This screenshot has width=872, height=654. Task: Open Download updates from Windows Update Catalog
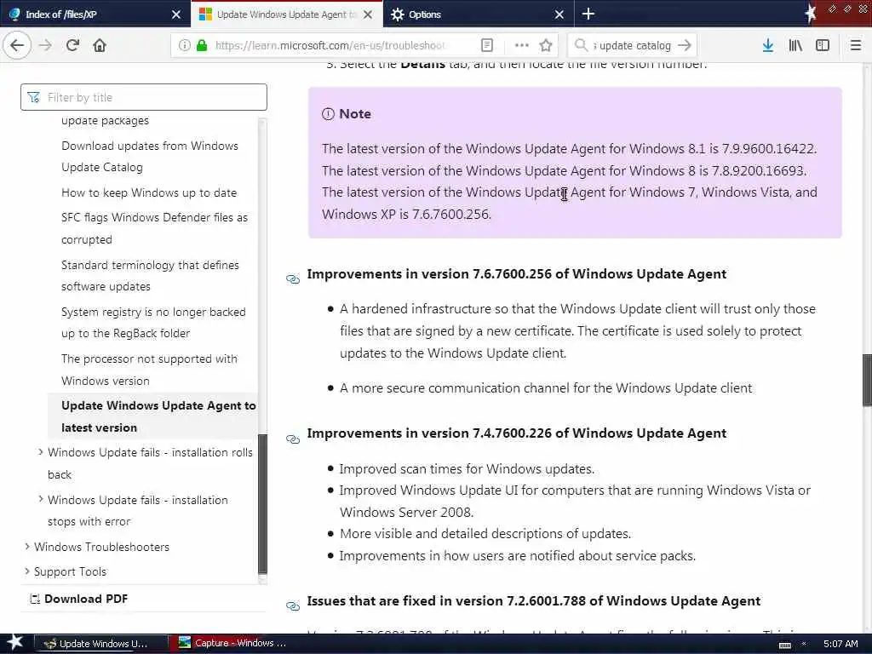pyautogui.click(x=150, y=157)
